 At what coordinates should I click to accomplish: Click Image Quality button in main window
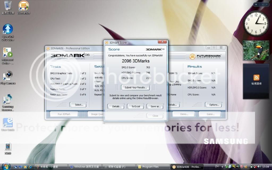click(96, 114)
